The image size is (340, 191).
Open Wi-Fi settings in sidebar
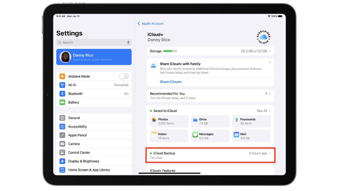(94, 85)
